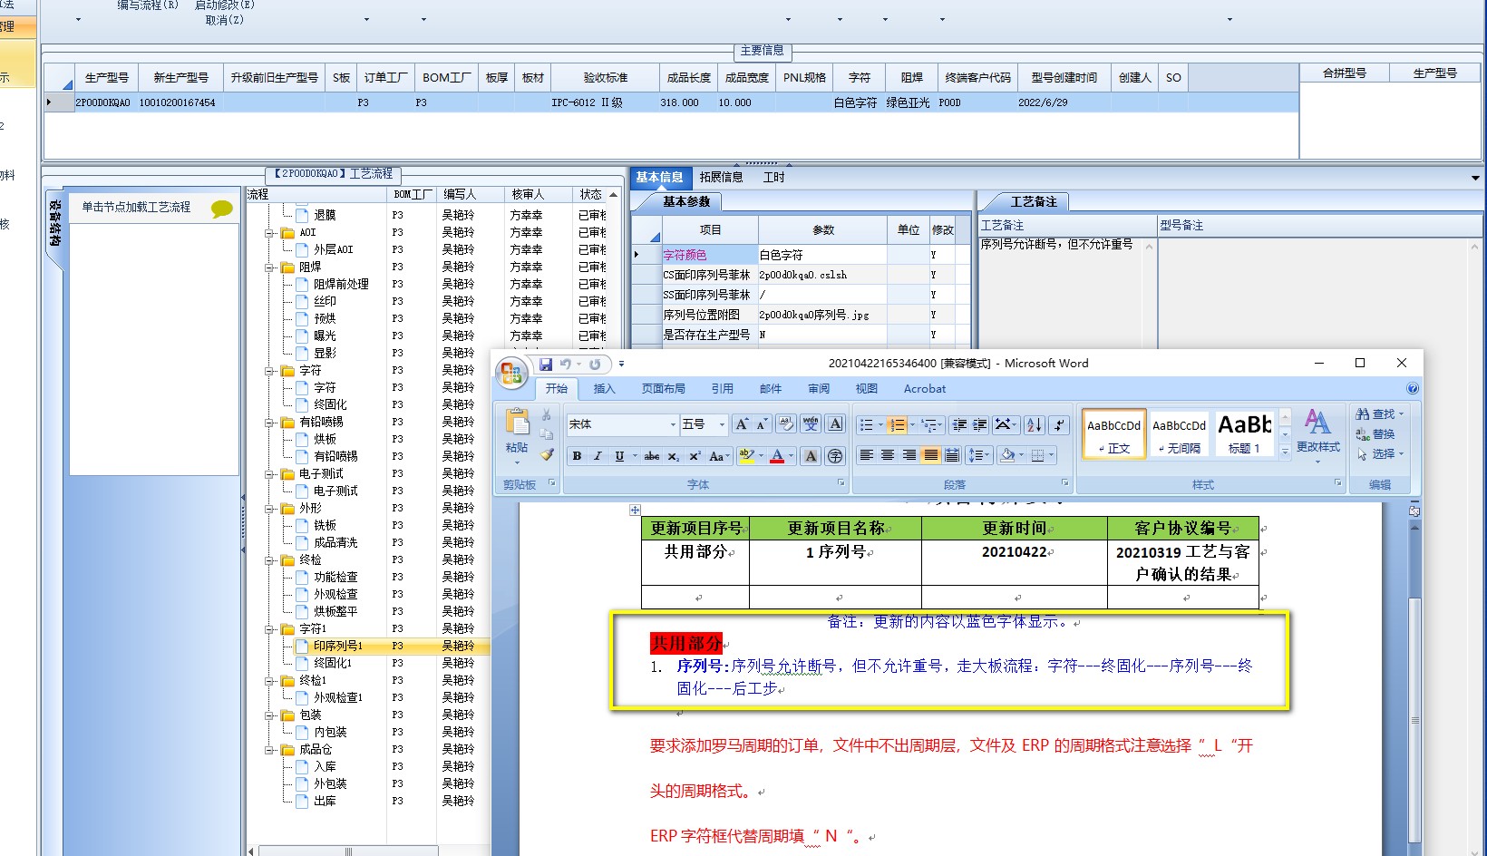This screenshot has height=856, width=1487.
Task: Click the Multilevel list icon
Action: click(928, 424)
